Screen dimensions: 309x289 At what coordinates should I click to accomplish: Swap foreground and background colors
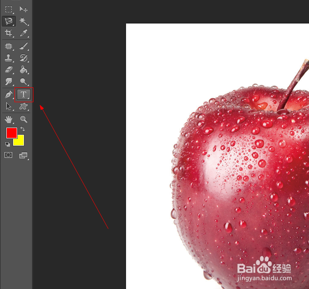pos(23,129)
